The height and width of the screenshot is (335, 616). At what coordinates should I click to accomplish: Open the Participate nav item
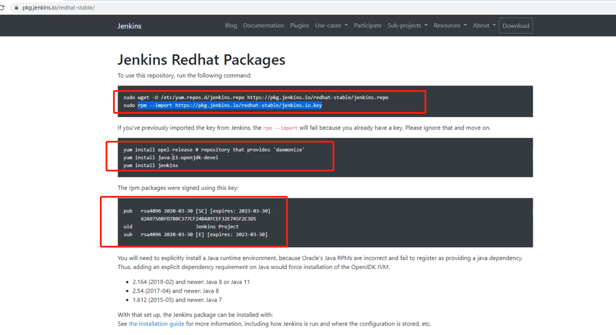368,25
